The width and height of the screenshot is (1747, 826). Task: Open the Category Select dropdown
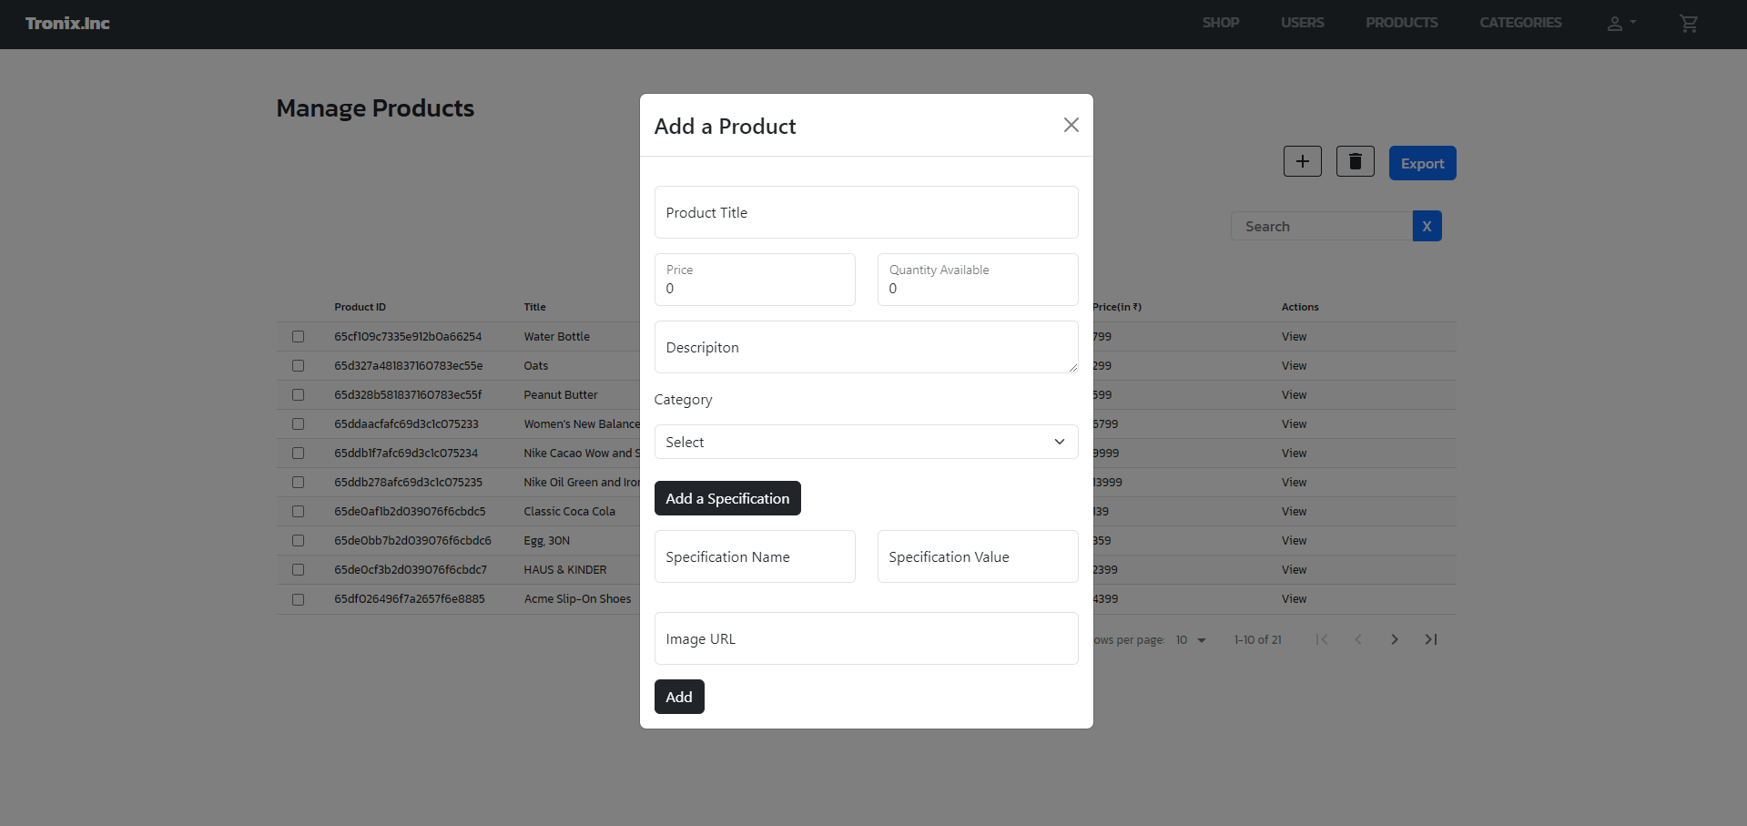866,442
